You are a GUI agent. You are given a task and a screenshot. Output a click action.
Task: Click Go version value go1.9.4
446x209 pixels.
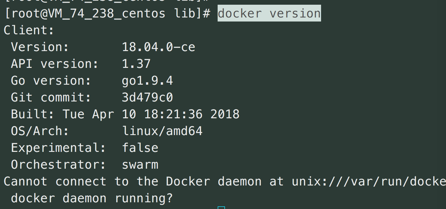pos(147,81)
